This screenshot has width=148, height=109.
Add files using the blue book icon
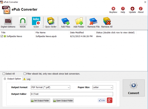coord(65,21)
